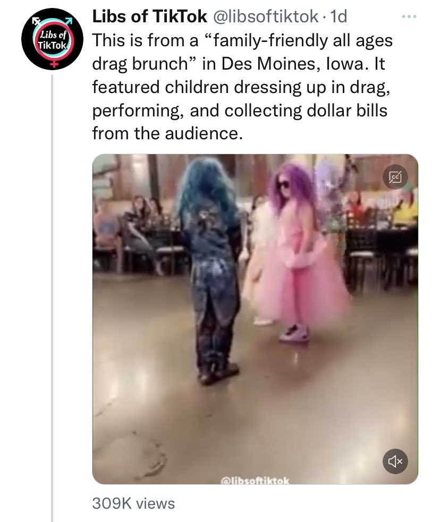Screen dimensions: 440x522
Task: View the 309K views count details
Action: click(133, 503)
